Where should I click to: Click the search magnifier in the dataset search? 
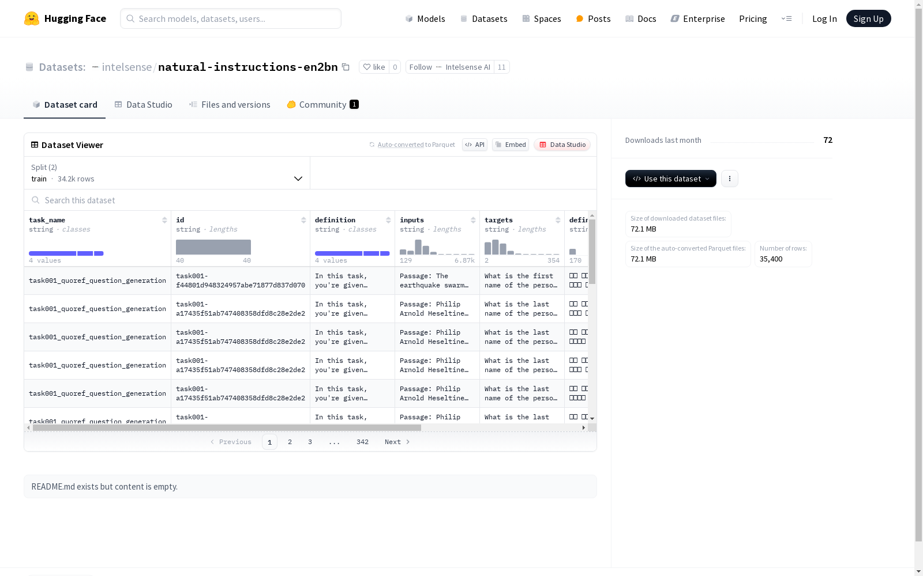coord(36,200)
